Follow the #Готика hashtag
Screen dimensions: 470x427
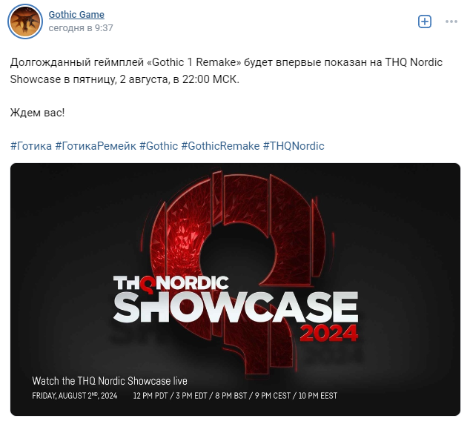31,146
